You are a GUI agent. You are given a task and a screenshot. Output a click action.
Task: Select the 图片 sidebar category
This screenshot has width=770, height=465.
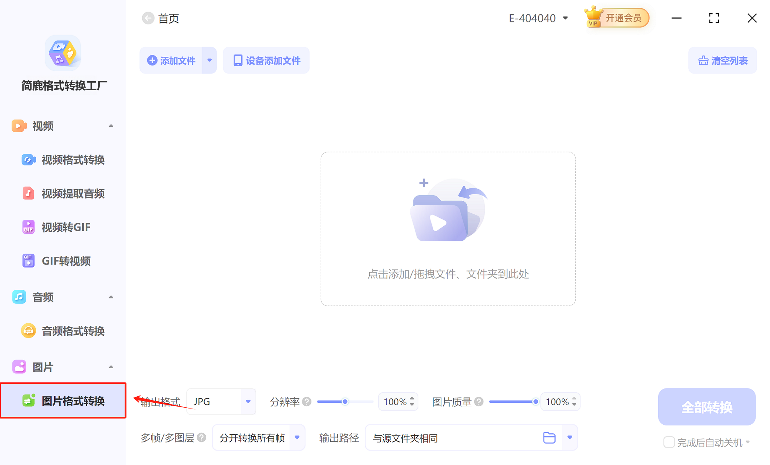(43, 366)
